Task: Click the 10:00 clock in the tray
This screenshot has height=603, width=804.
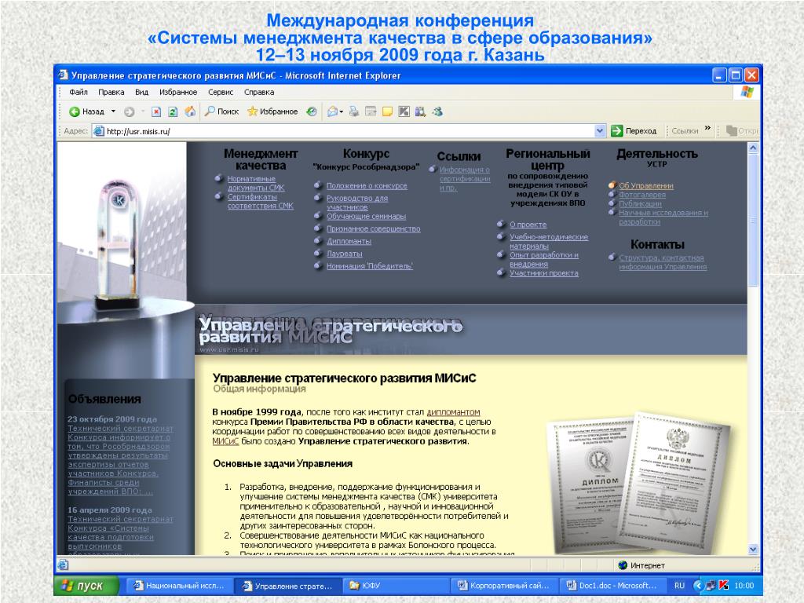Action: coord(744,585)
